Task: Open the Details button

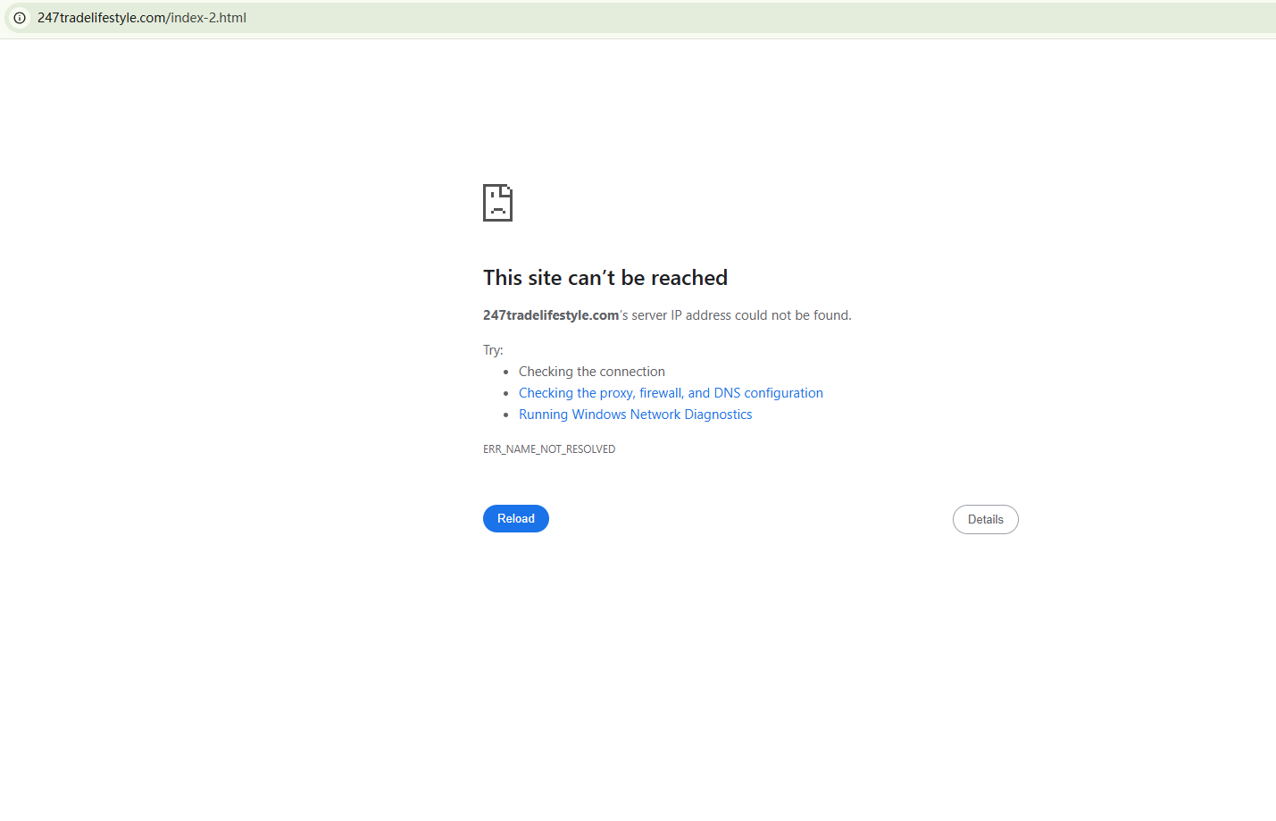Action: pyautogui.click(x=985, y=520)
